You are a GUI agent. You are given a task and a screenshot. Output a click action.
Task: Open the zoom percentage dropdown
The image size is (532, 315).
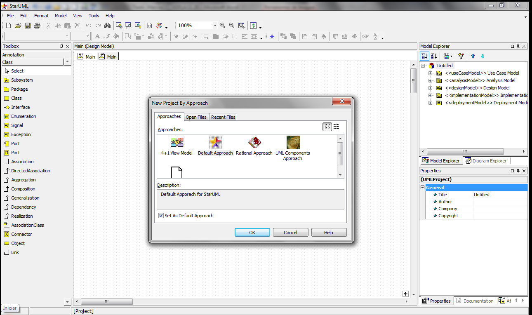(215, 26)
